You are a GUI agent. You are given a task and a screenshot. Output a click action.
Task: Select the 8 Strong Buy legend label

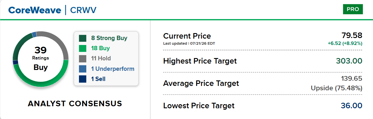click(109, 38)
